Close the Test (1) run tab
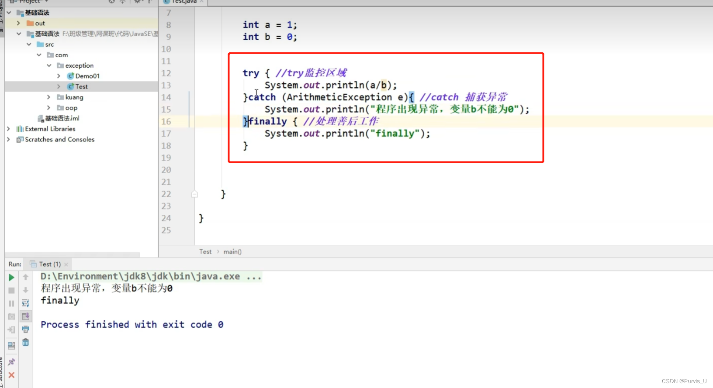Image resolution: width=713 pixels, height=388 pixels. 66,264
